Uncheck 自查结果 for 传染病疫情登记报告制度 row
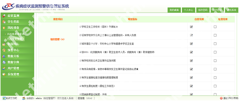239x101 pixels. 191,69
